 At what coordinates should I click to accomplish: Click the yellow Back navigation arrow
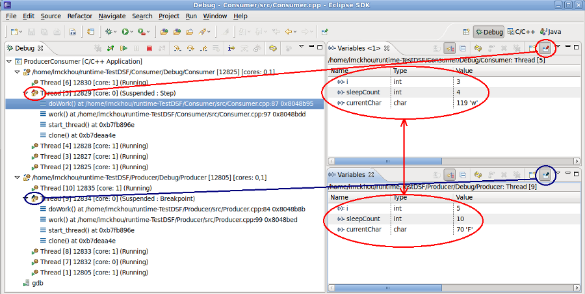(x=289, y=32)
